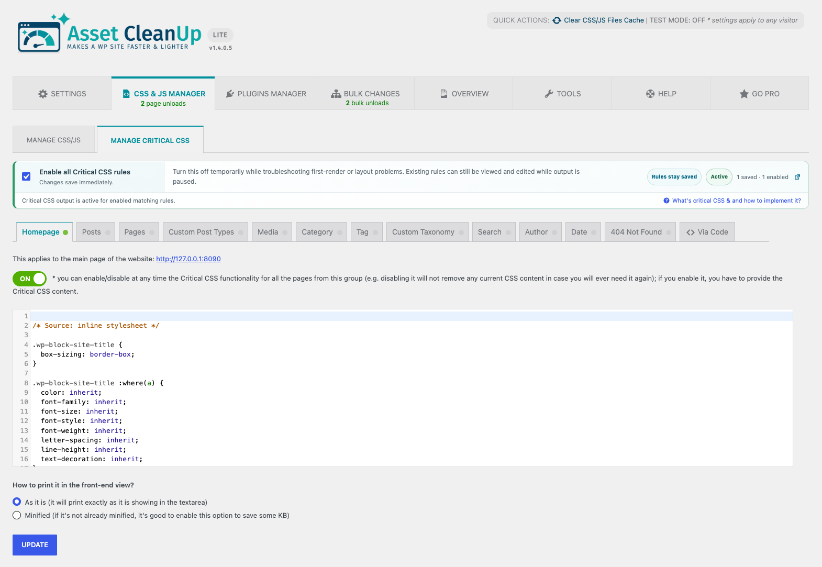Viewport: 822px width, 567px height.
Task: Click the lifebuoy icon of Help
Action: (x=650, y=94)
